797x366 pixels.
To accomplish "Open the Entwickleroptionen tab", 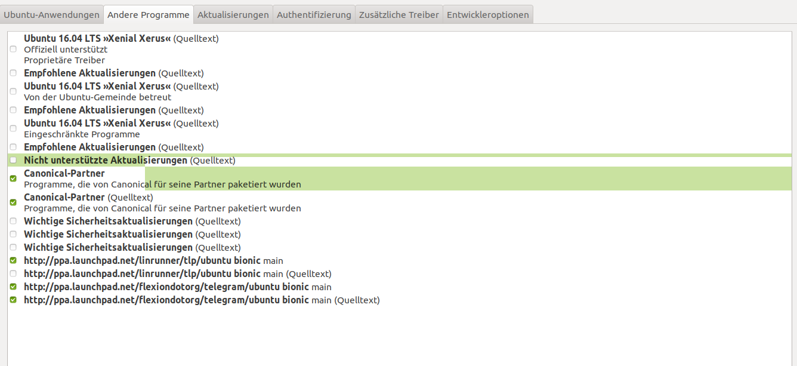I will point(488,14).
